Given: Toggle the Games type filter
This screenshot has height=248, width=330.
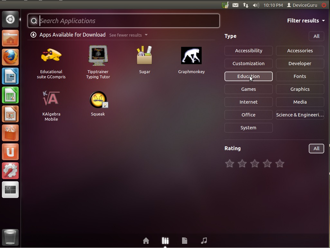Looking at the screenshot, I should [x=249, y=89].
